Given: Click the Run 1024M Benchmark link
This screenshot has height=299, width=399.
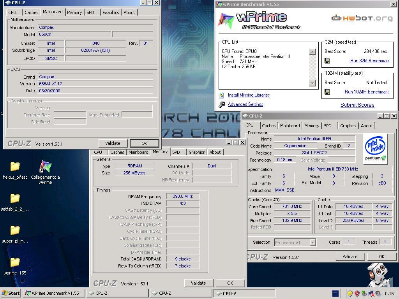Looking at the screenshot, I should coord(367,92).
